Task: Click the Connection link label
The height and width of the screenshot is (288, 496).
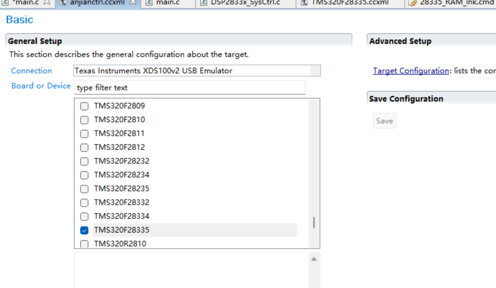Action: pos(32,71)
